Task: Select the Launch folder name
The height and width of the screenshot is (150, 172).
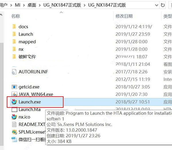Action: coord(26,34)
